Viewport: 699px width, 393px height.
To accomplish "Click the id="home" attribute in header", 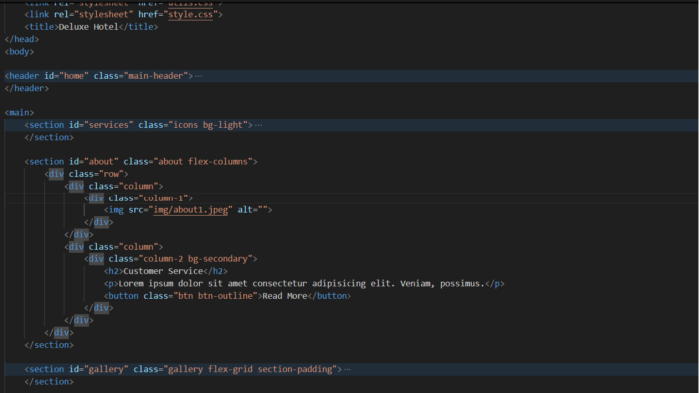I will coord(66,76).
